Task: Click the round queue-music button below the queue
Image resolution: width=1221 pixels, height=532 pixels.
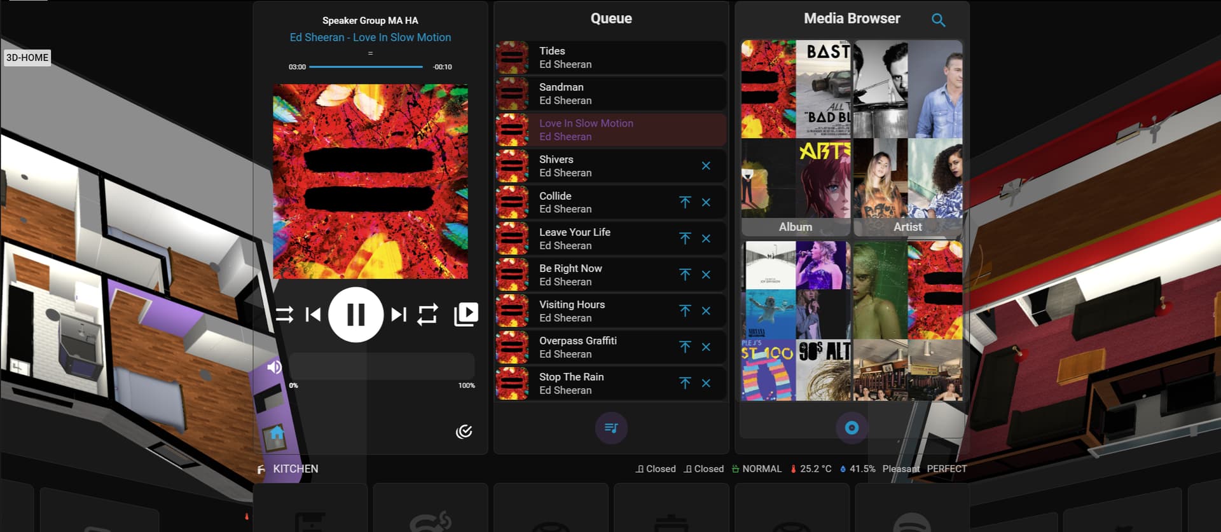Action: pyautogui.click(x=611, y=428)
